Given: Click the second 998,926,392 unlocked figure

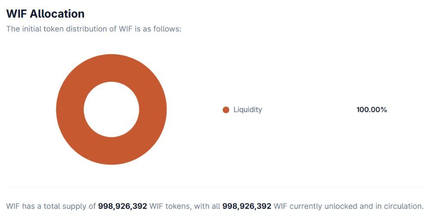Looking at the screenshot, I should [x=247, y=206].
